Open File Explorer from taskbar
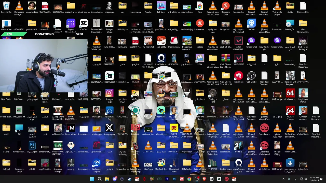 107,179
